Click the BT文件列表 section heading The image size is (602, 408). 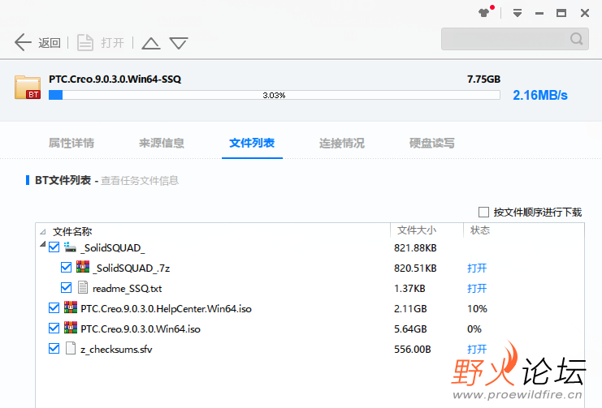tap(63, 180)
